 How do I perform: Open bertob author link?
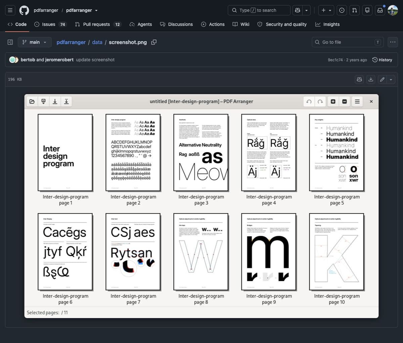pyautogui.click(x=28, y=60)
